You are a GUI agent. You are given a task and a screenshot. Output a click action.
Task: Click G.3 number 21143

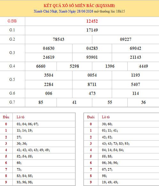(x=135, y=57)
